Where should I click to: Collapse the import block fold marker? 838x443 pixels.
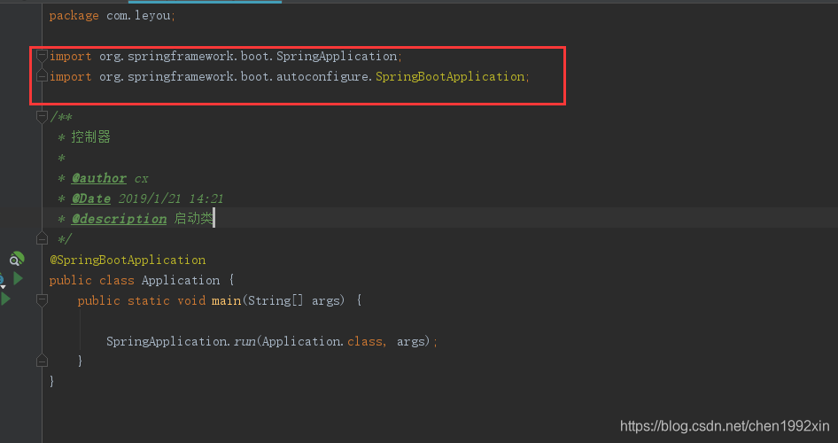click(x=42, y=56)
